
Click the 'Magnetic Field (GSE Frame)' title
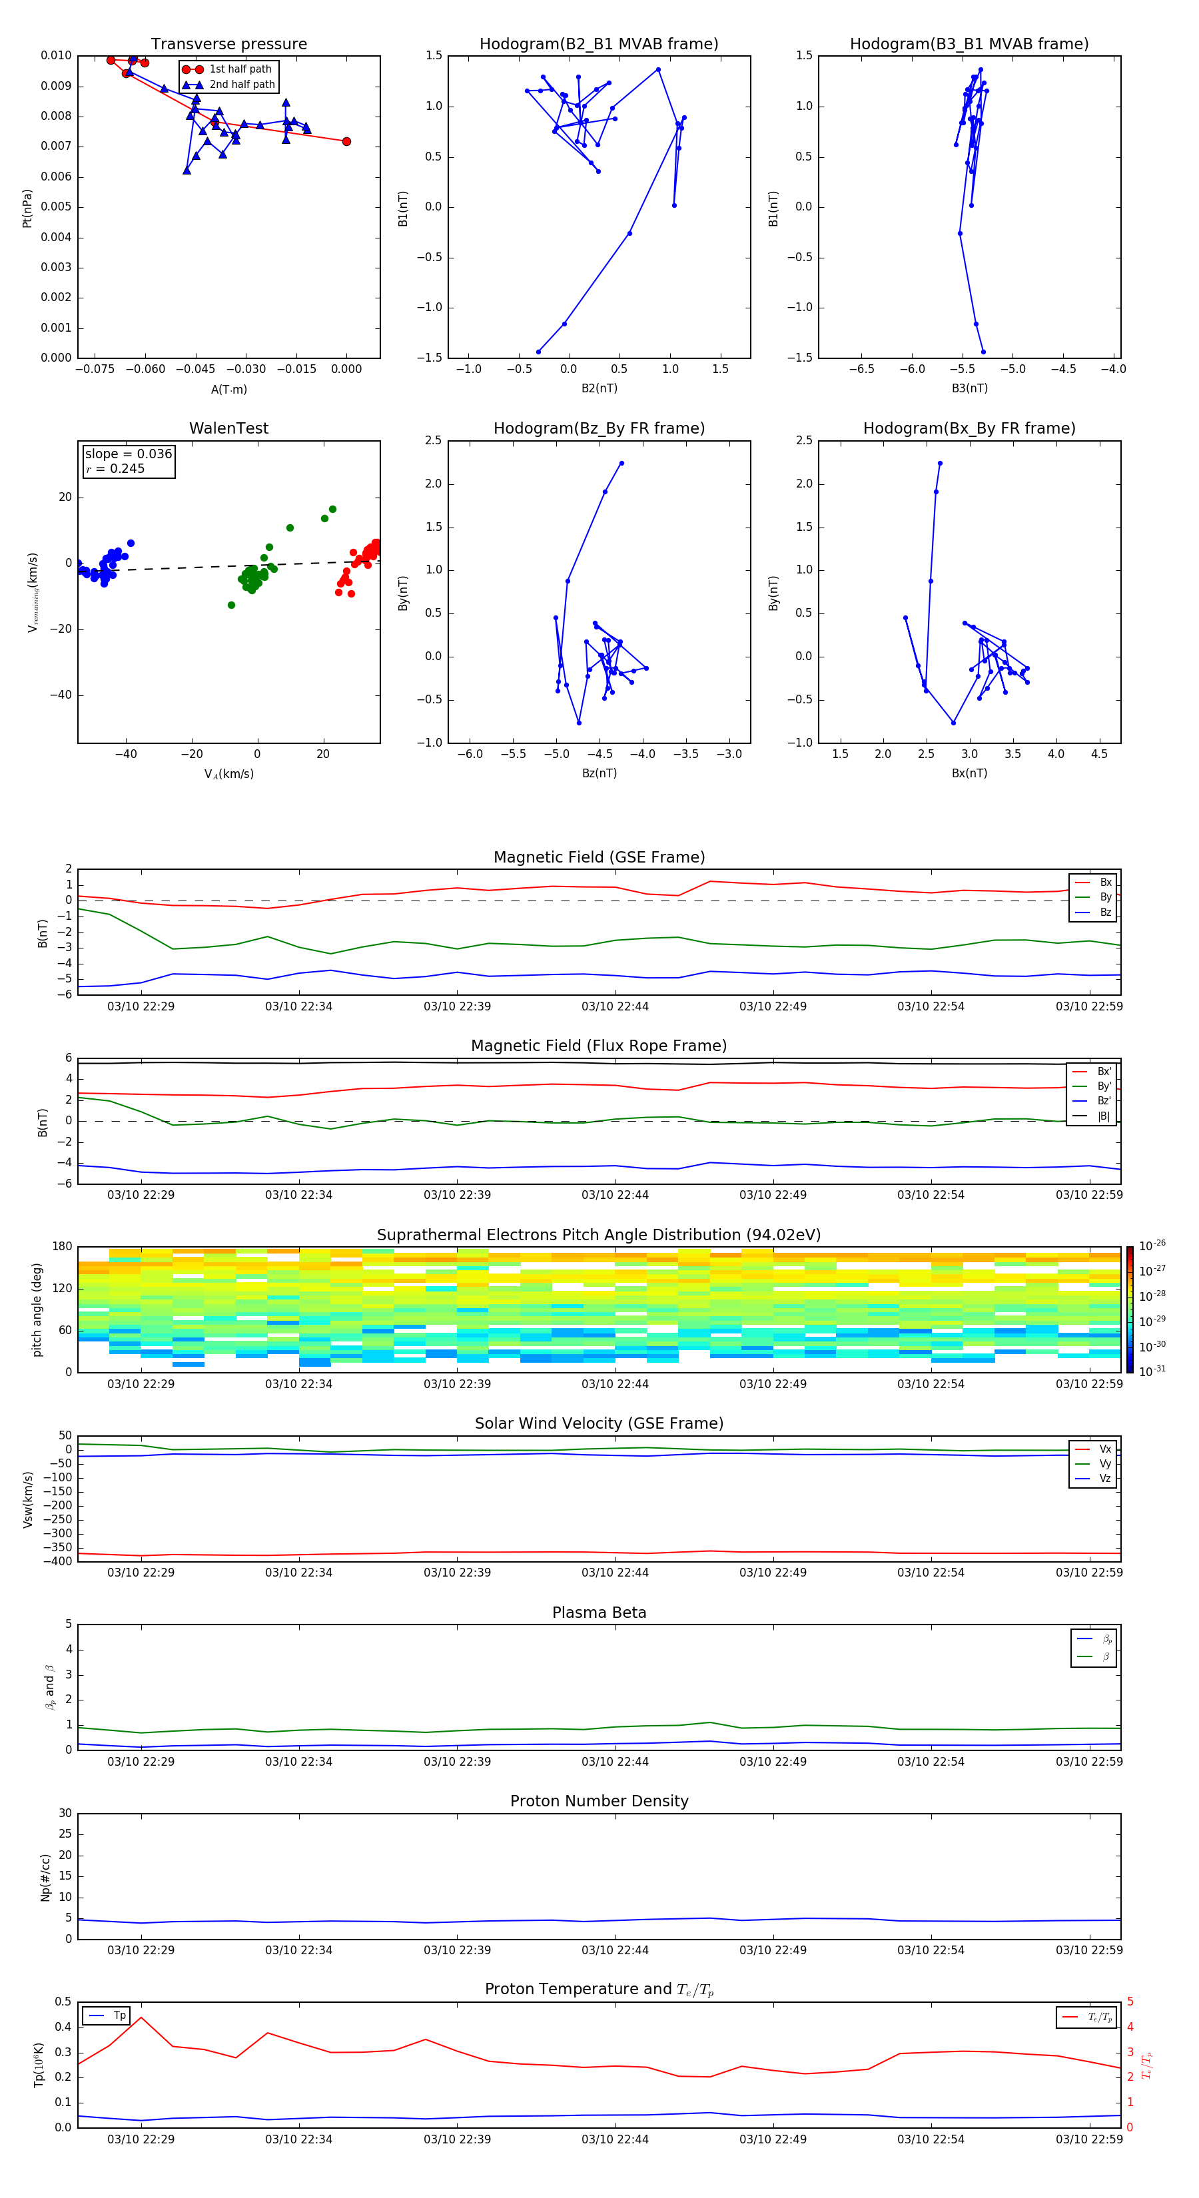click(x=599, y=857)
